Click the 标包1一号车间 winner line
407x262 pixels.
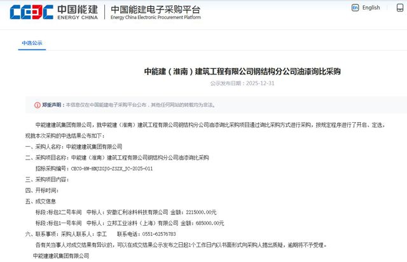[x=130, y=223]
